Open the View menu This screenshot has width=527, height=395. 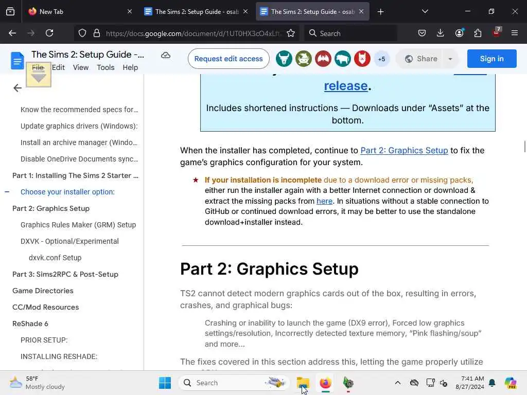[81, 67]
